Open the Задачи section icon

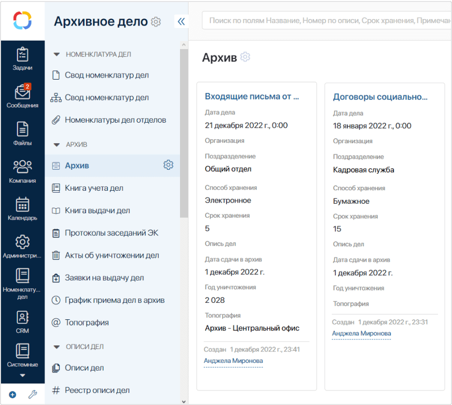click(x=22, y=55)
